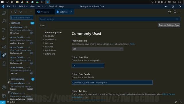The width and height of the screenshot is (184, 104).
Task: Focus the Search settings field
Action: [x=110, y=19]
